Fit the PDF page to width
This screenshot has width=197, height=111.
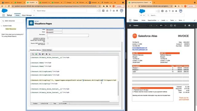(x=171, y=26)
